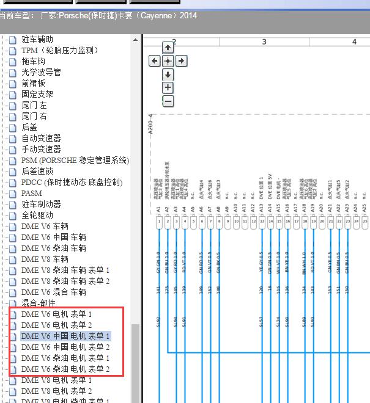Click connector pin 13 (A13) on diagram
Image resolution: width=370 pixels, height=403 pixels.
(262, 222)
